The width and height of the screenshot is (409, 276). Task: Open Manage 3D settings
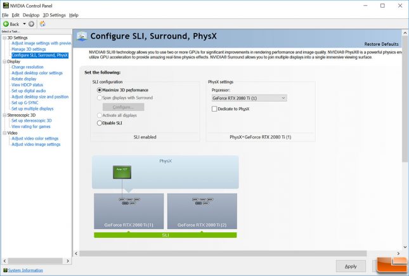pos(29,49)
